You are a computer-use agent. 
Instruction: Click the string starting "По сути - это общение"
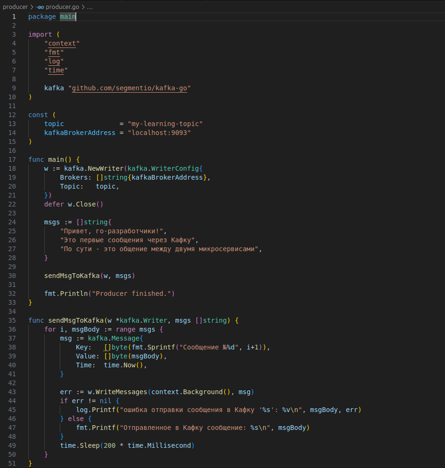[159, 249]
